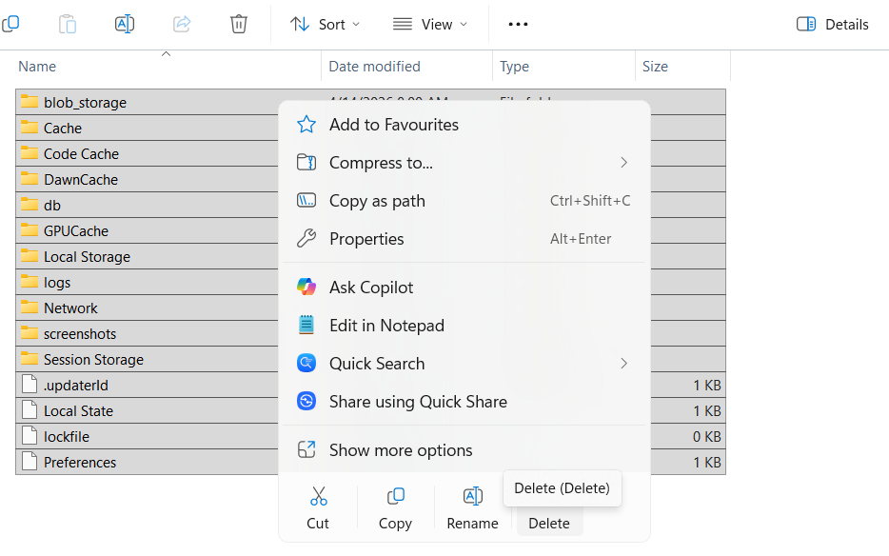Toggle the Details pane button
Image resolution: width=889 pixels, height=556 pixels.
point(833,24)
